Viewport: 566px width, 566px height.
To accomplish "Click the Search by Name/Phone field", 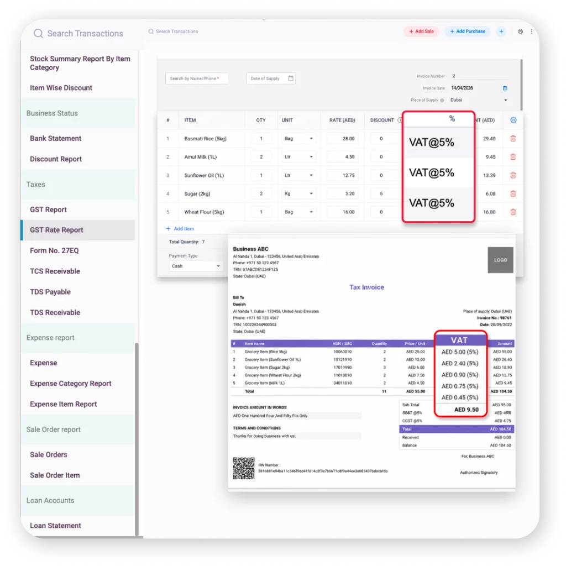I will pos(197,78).
